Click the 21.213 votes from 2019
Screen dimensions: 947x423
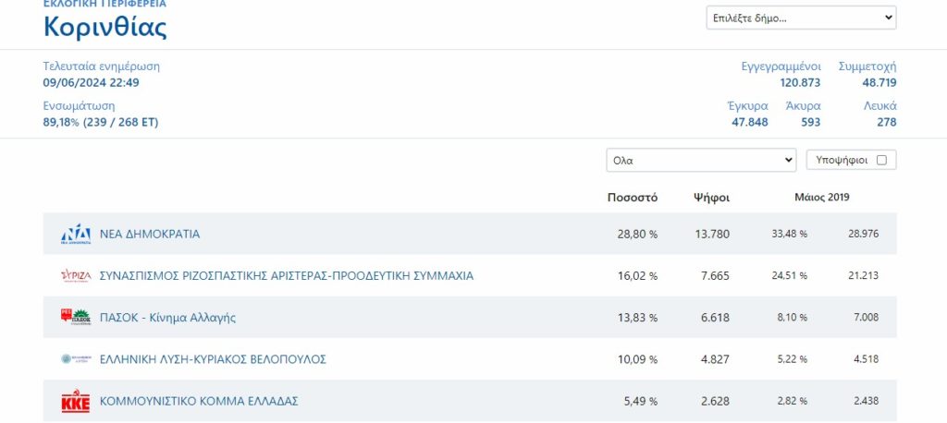click(x=864, y=276)
